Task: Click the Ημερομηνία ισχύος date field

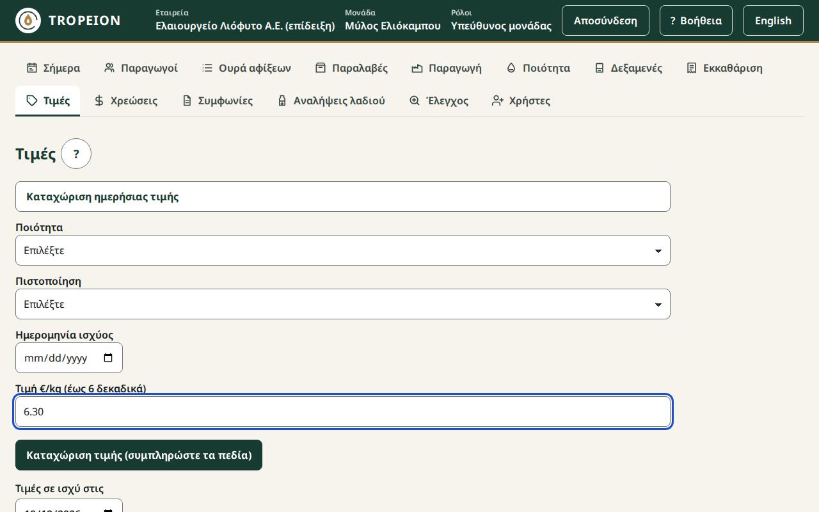Action: [x=69, y=358]
